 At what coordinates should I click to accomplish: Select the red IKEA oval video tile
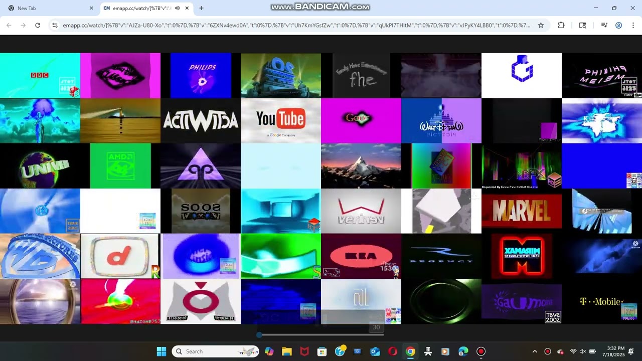tap(361, 256)
